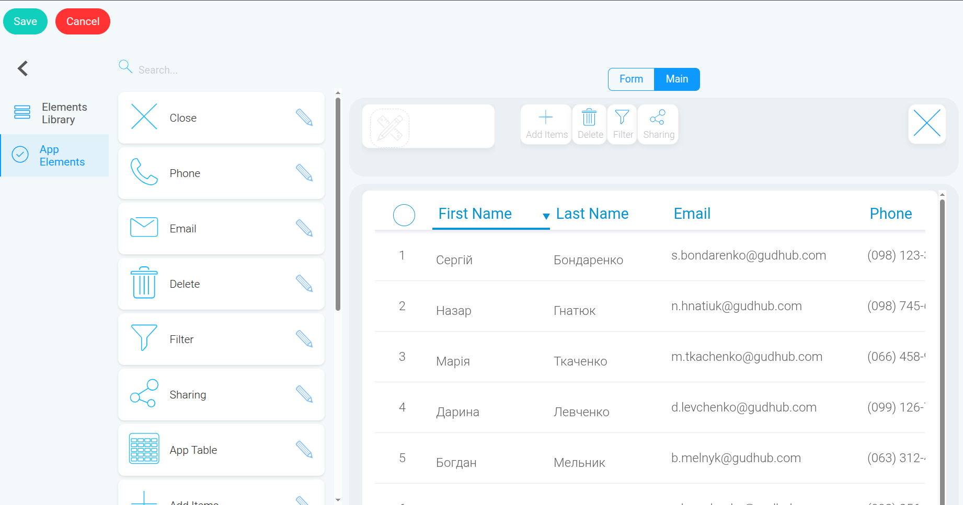Sort by First Name column
The height and width of the screenshot is (505, 963).
click(475, 214)
